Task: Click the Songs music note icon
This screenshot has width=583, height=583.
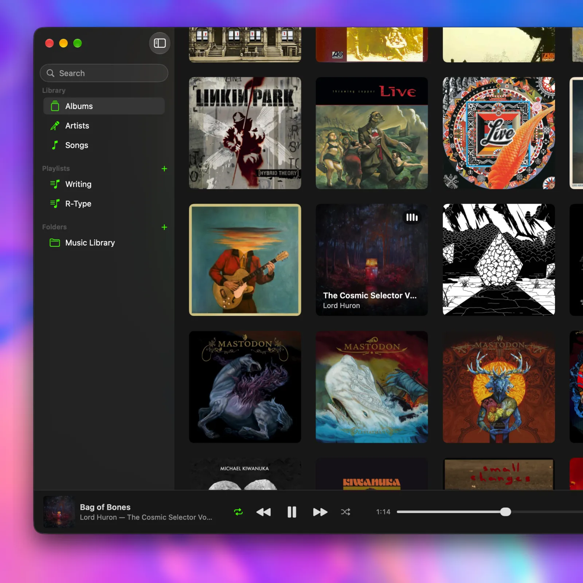Action: (x=55, y=145)
